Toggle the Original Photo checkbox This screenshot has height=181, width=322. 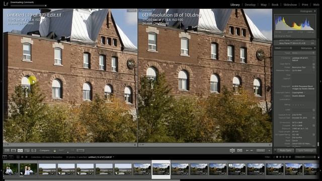(276, 36)
